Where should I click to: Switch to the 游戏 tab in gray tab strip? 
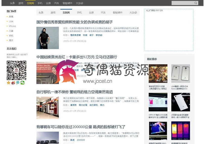pos(53,13)
